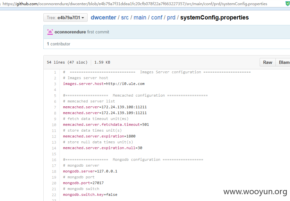290x201 pixels.
Task: Open the dwcenter repository breadcrumb link
Action: tap(103, 18)
